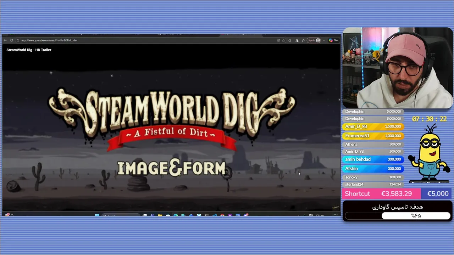Reload the YouTube page

coord(11,40)
